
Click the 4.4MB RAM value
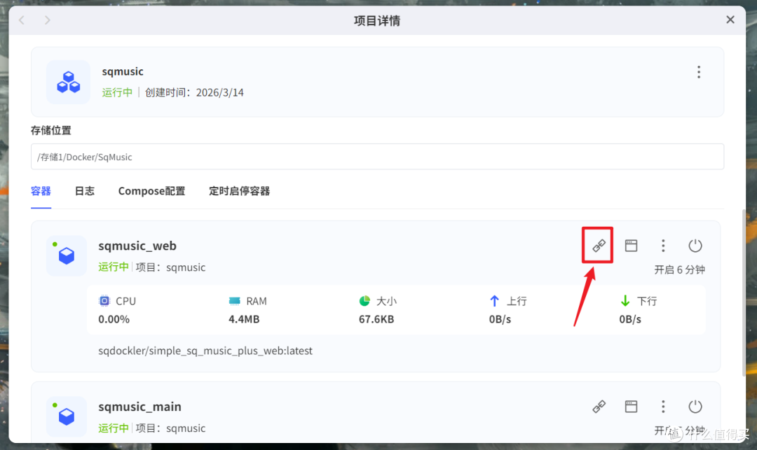tap(244, 319)
